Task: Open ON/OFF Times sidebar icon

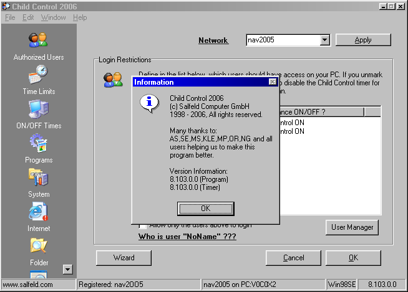Action: (38, 109)
